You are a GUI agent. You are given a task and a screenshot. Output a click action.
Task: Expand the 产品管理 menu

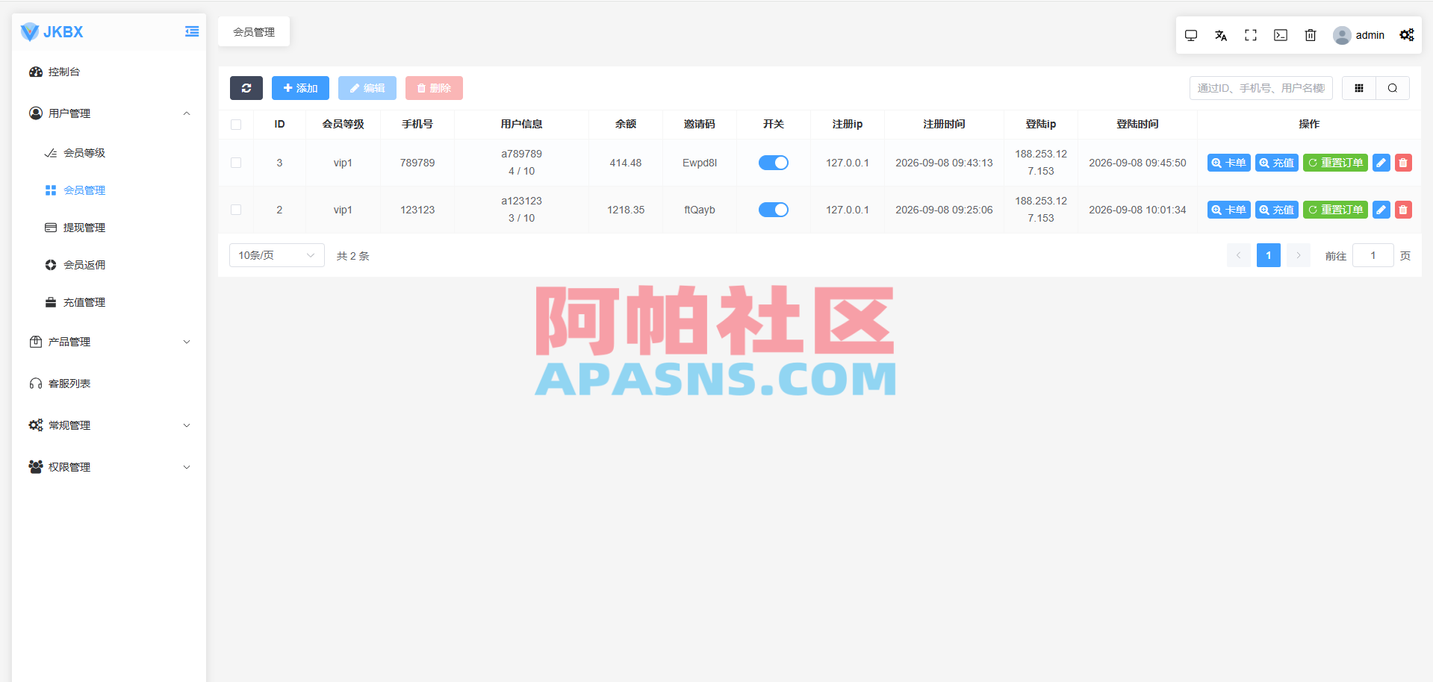[109, 342]
